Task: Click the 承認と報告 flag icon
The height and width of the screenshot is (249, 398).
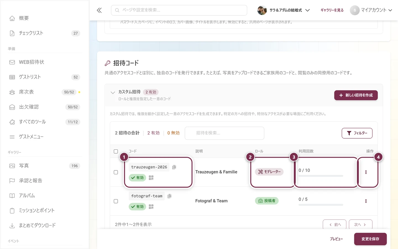Action: tap(12, 181)
